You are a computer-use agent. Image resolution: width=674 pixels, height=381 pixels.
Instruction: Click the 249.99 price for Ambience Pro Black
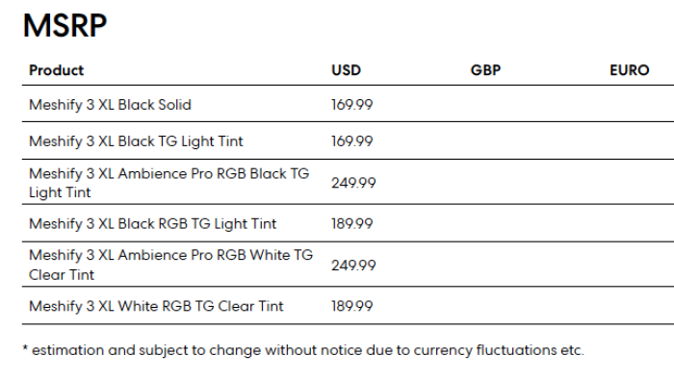pos(353,183)
